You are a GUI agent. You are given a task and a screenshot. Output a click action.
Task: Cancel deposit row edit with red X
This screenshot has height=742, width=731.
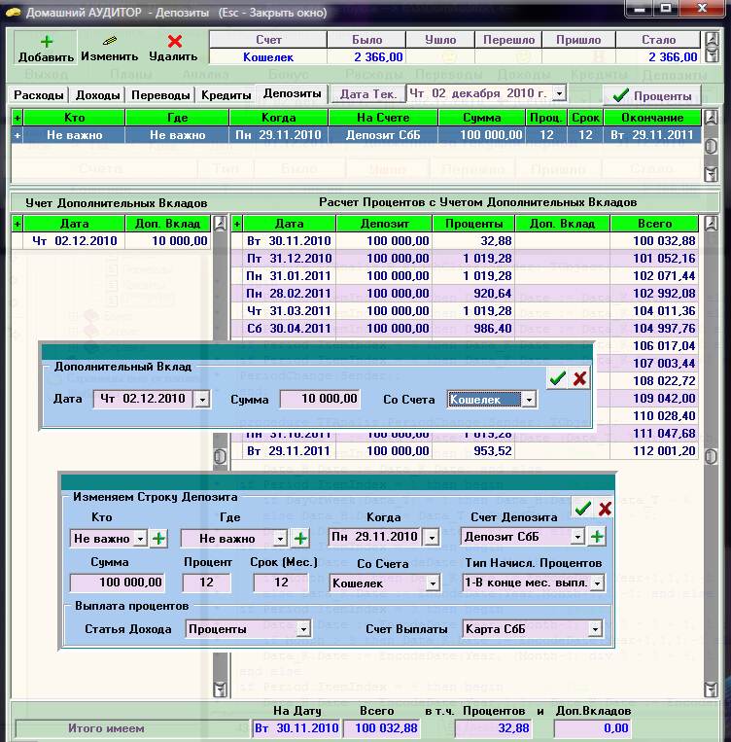[605, 508]
